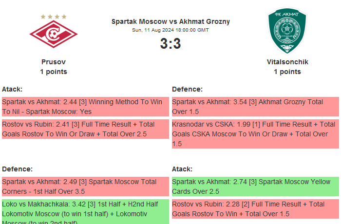The width and height of the screenshot is (341, 224).
Task: Click Vitalsonchik's top Defence section heading
Action: 188,89
